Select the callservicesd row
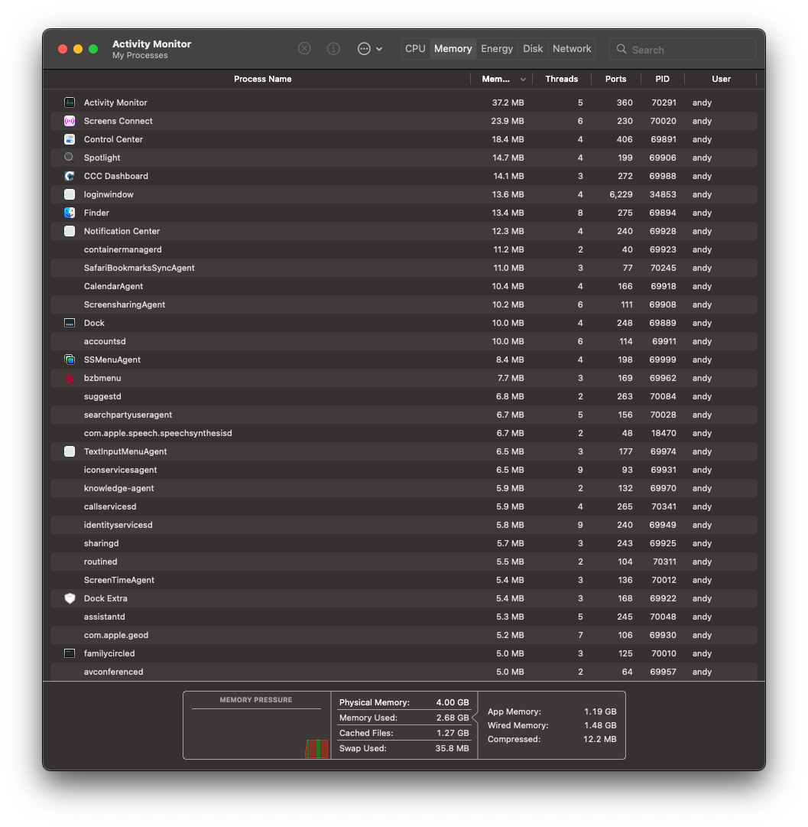This screenshot has width=808, height=827. [404, 506]
